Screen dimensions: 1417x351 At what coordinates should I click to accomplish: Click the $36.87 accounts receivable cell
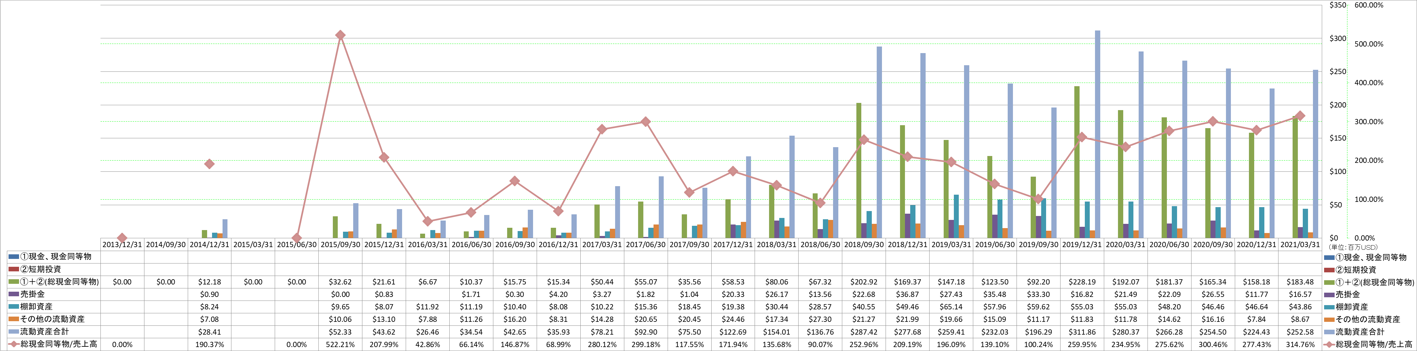(x=907, y=294)
